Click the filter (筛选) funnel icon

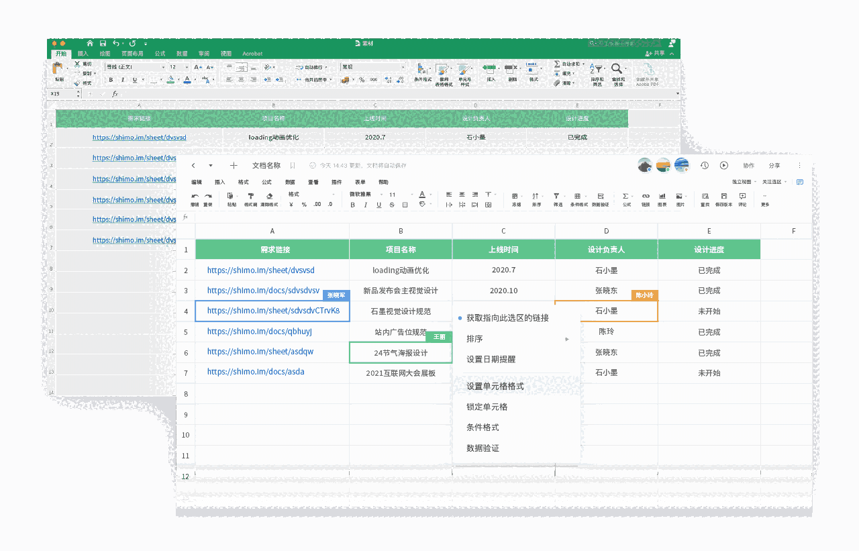click(557, 197)
